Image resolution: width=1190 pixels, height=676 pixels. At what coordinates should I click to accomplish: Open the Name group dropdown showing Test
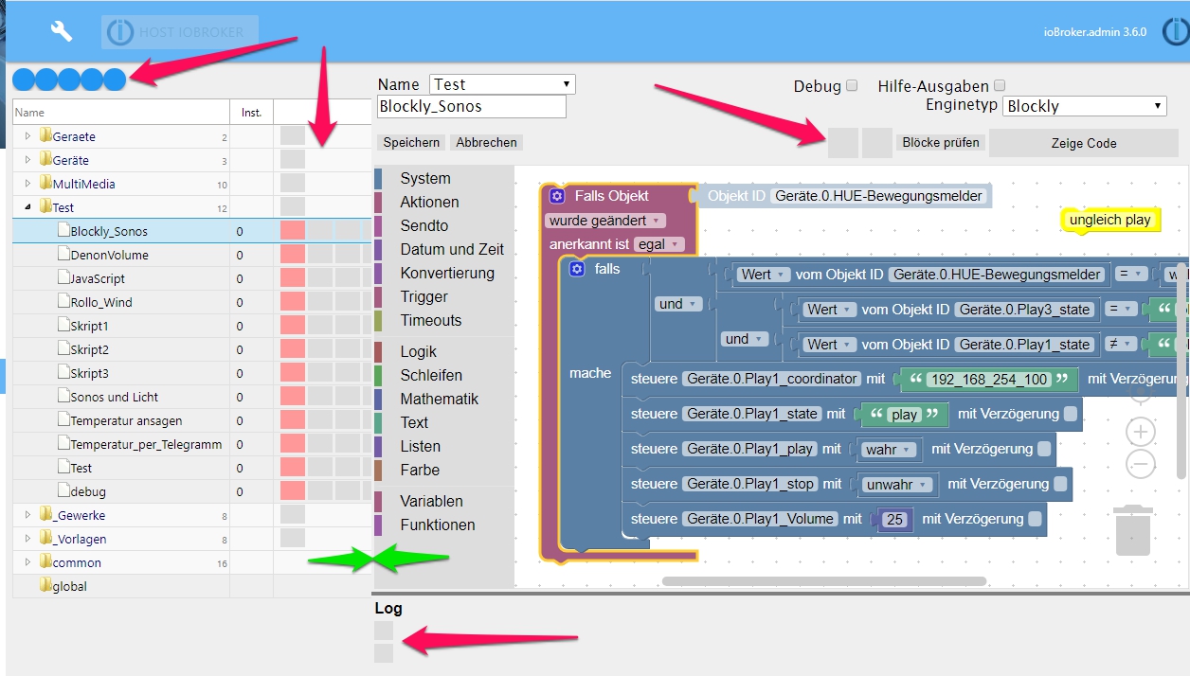[502, 84]
